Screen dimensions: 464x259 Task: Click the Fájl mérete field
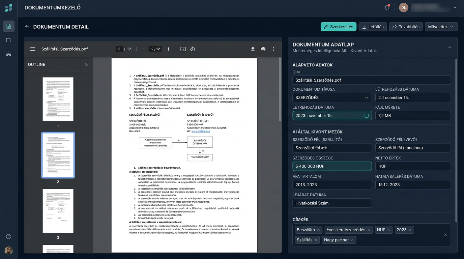coord(413,116)
